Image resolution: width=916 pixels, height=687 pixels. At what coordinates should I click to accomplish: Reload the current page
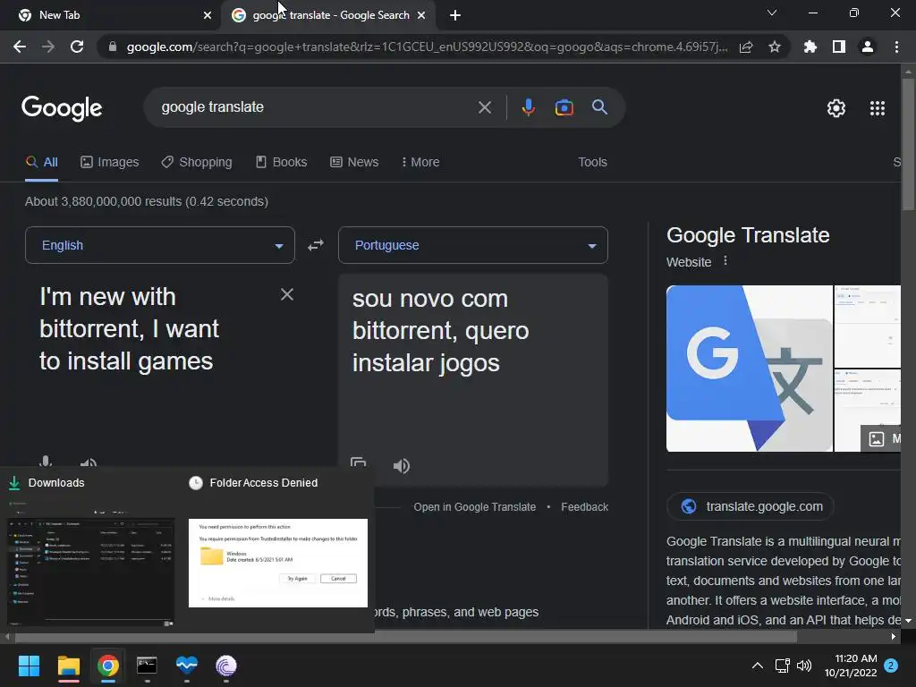77,47
